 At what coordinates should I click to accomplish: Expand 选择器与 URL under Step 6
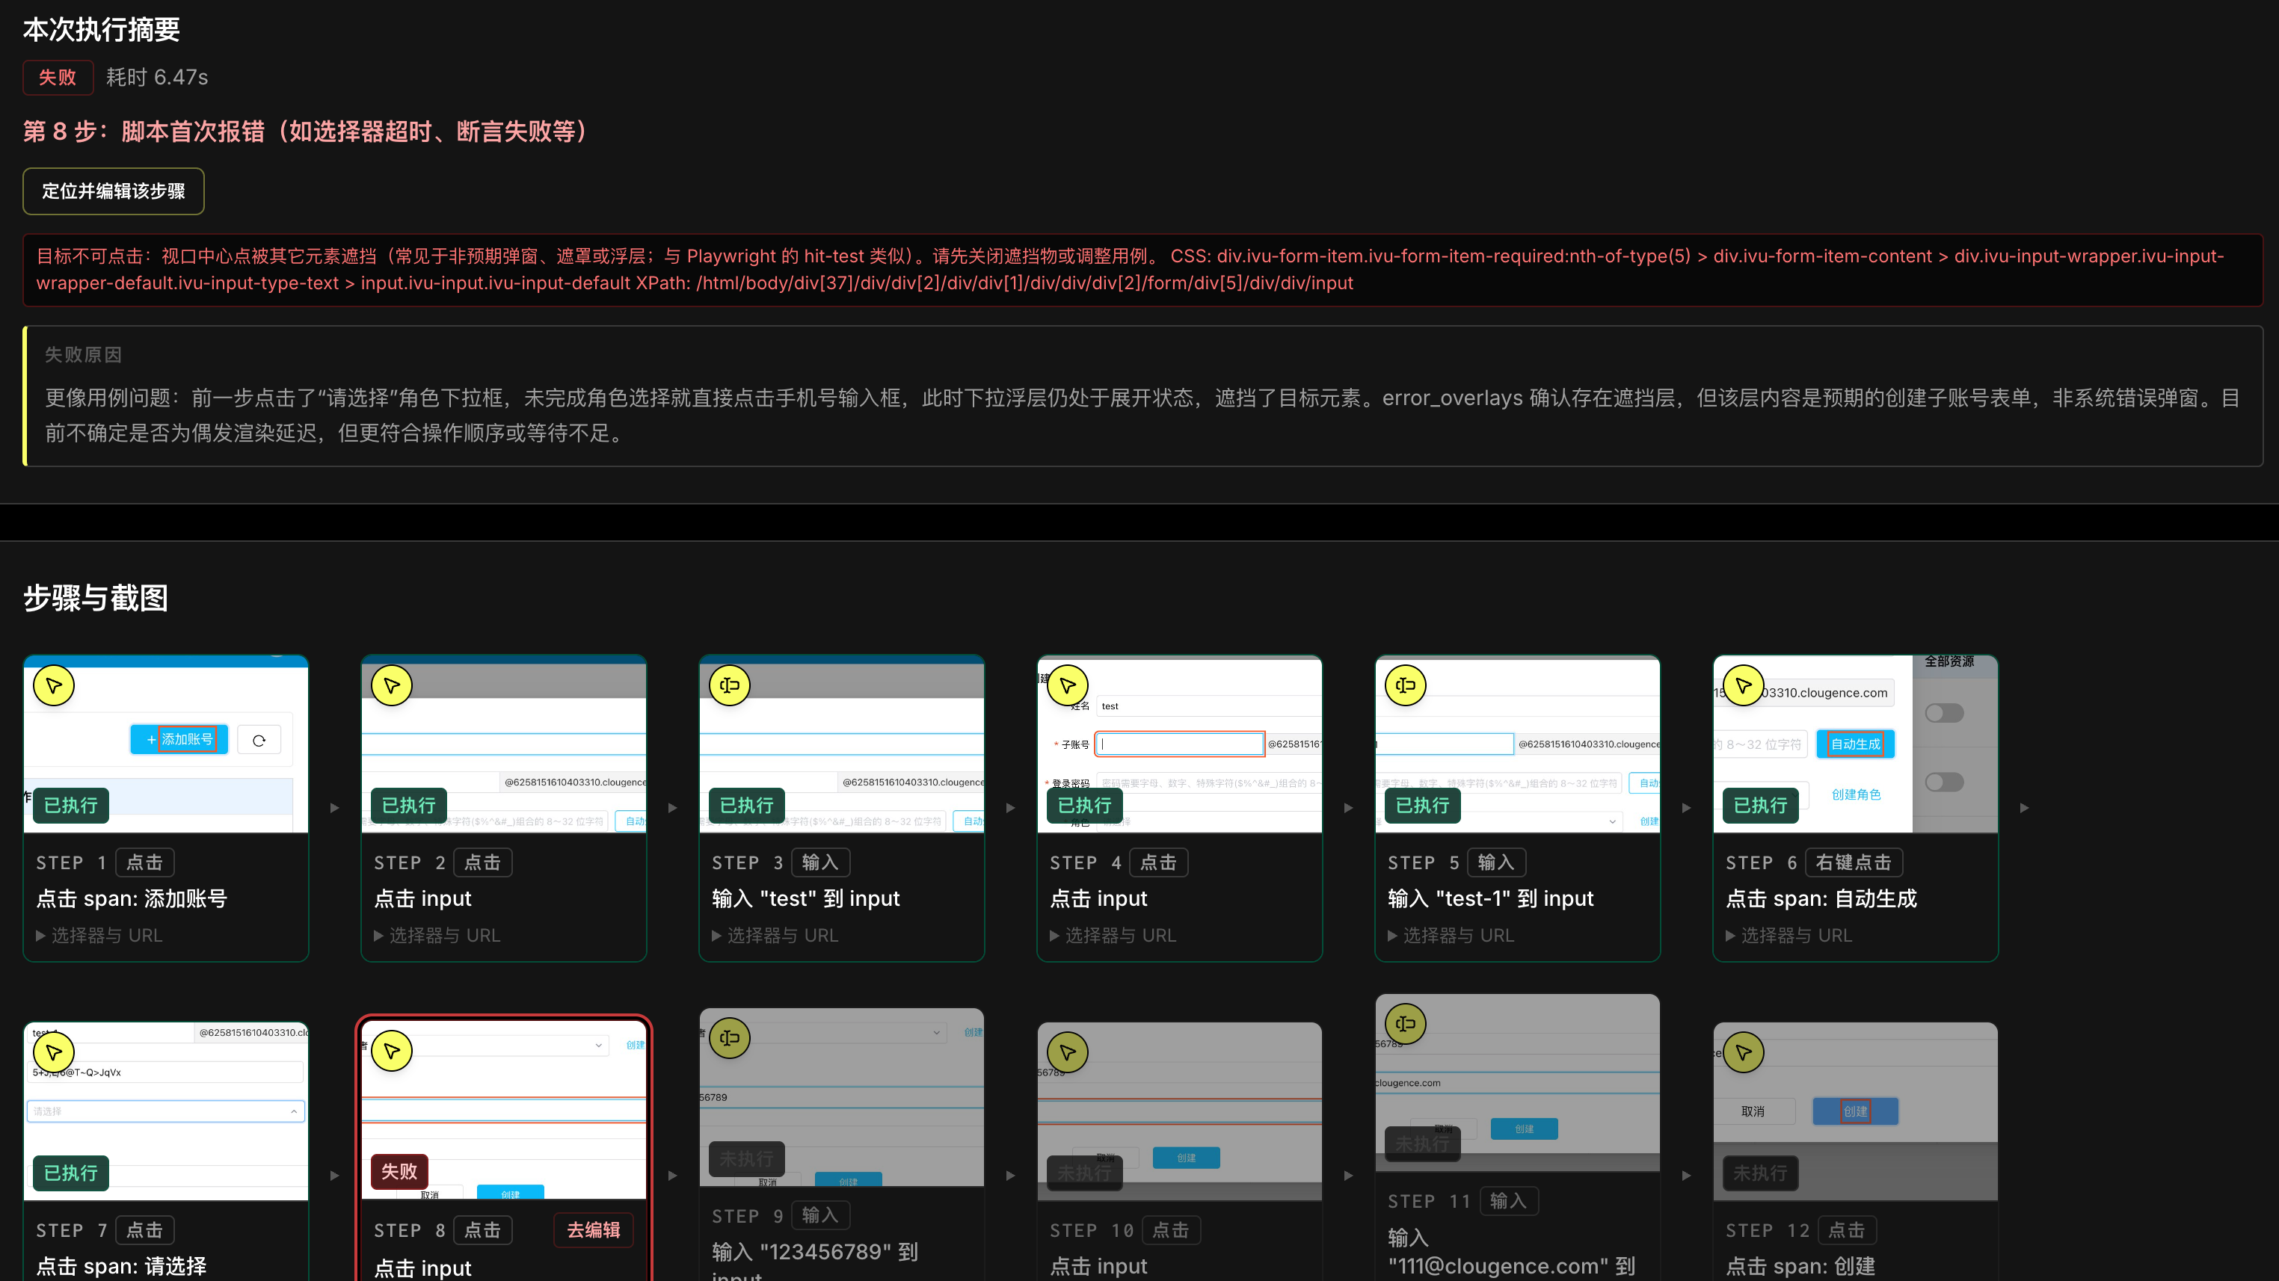click(x=1789, y=935)
